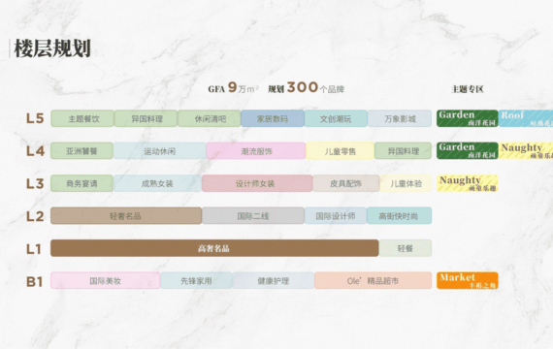Click the Ole' 精品超市 block
The height and width of the screenshot is (349, 553).
pyautogui.click(x=373, y=280)
